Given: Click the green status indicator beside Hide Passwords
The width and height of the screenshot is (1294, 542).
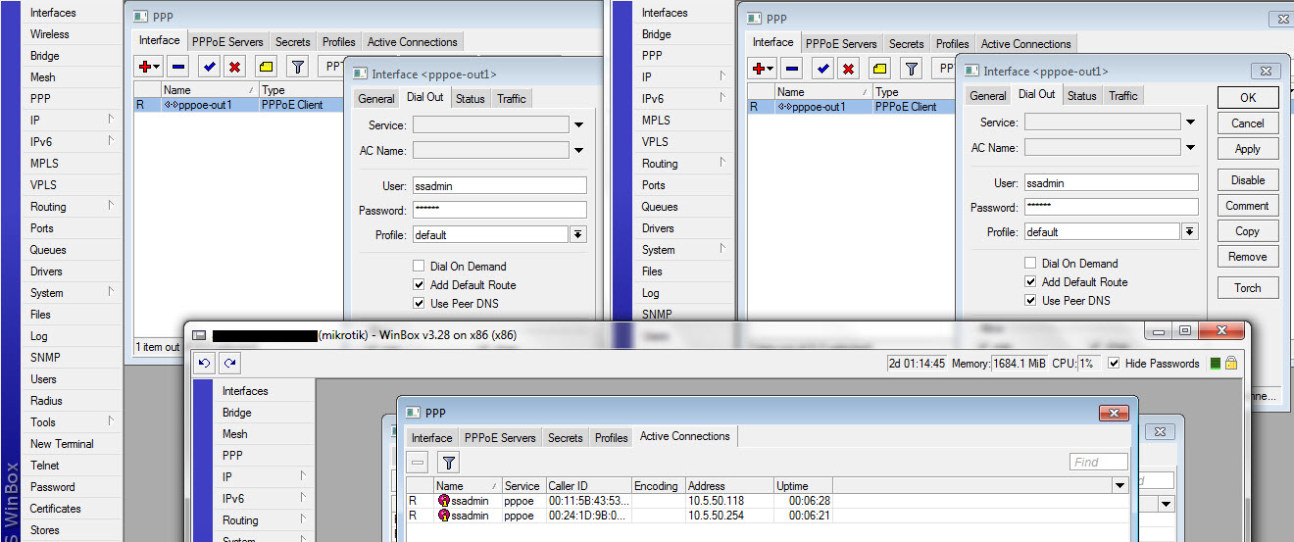Looking at the screenshot, I should click(1216, 363).
